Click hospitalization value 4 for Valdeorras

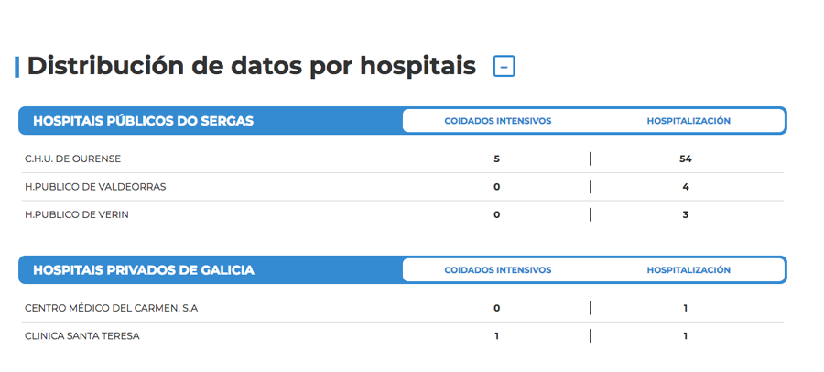click(685, 187)
